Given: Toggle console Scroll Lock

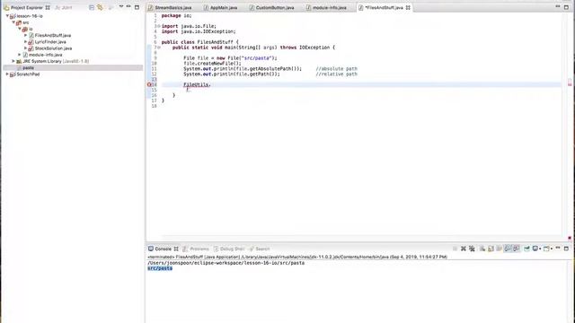Looking at the screenshot, I should (491, 249).
